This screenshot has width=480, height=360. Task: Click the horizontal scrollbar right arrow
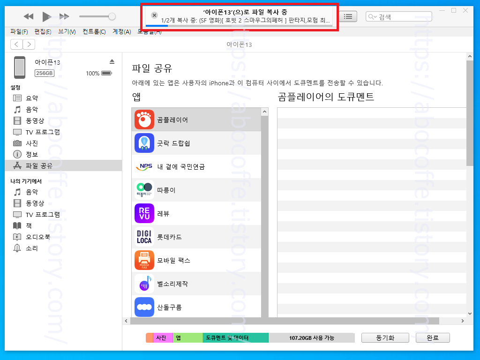pos(463,321)
